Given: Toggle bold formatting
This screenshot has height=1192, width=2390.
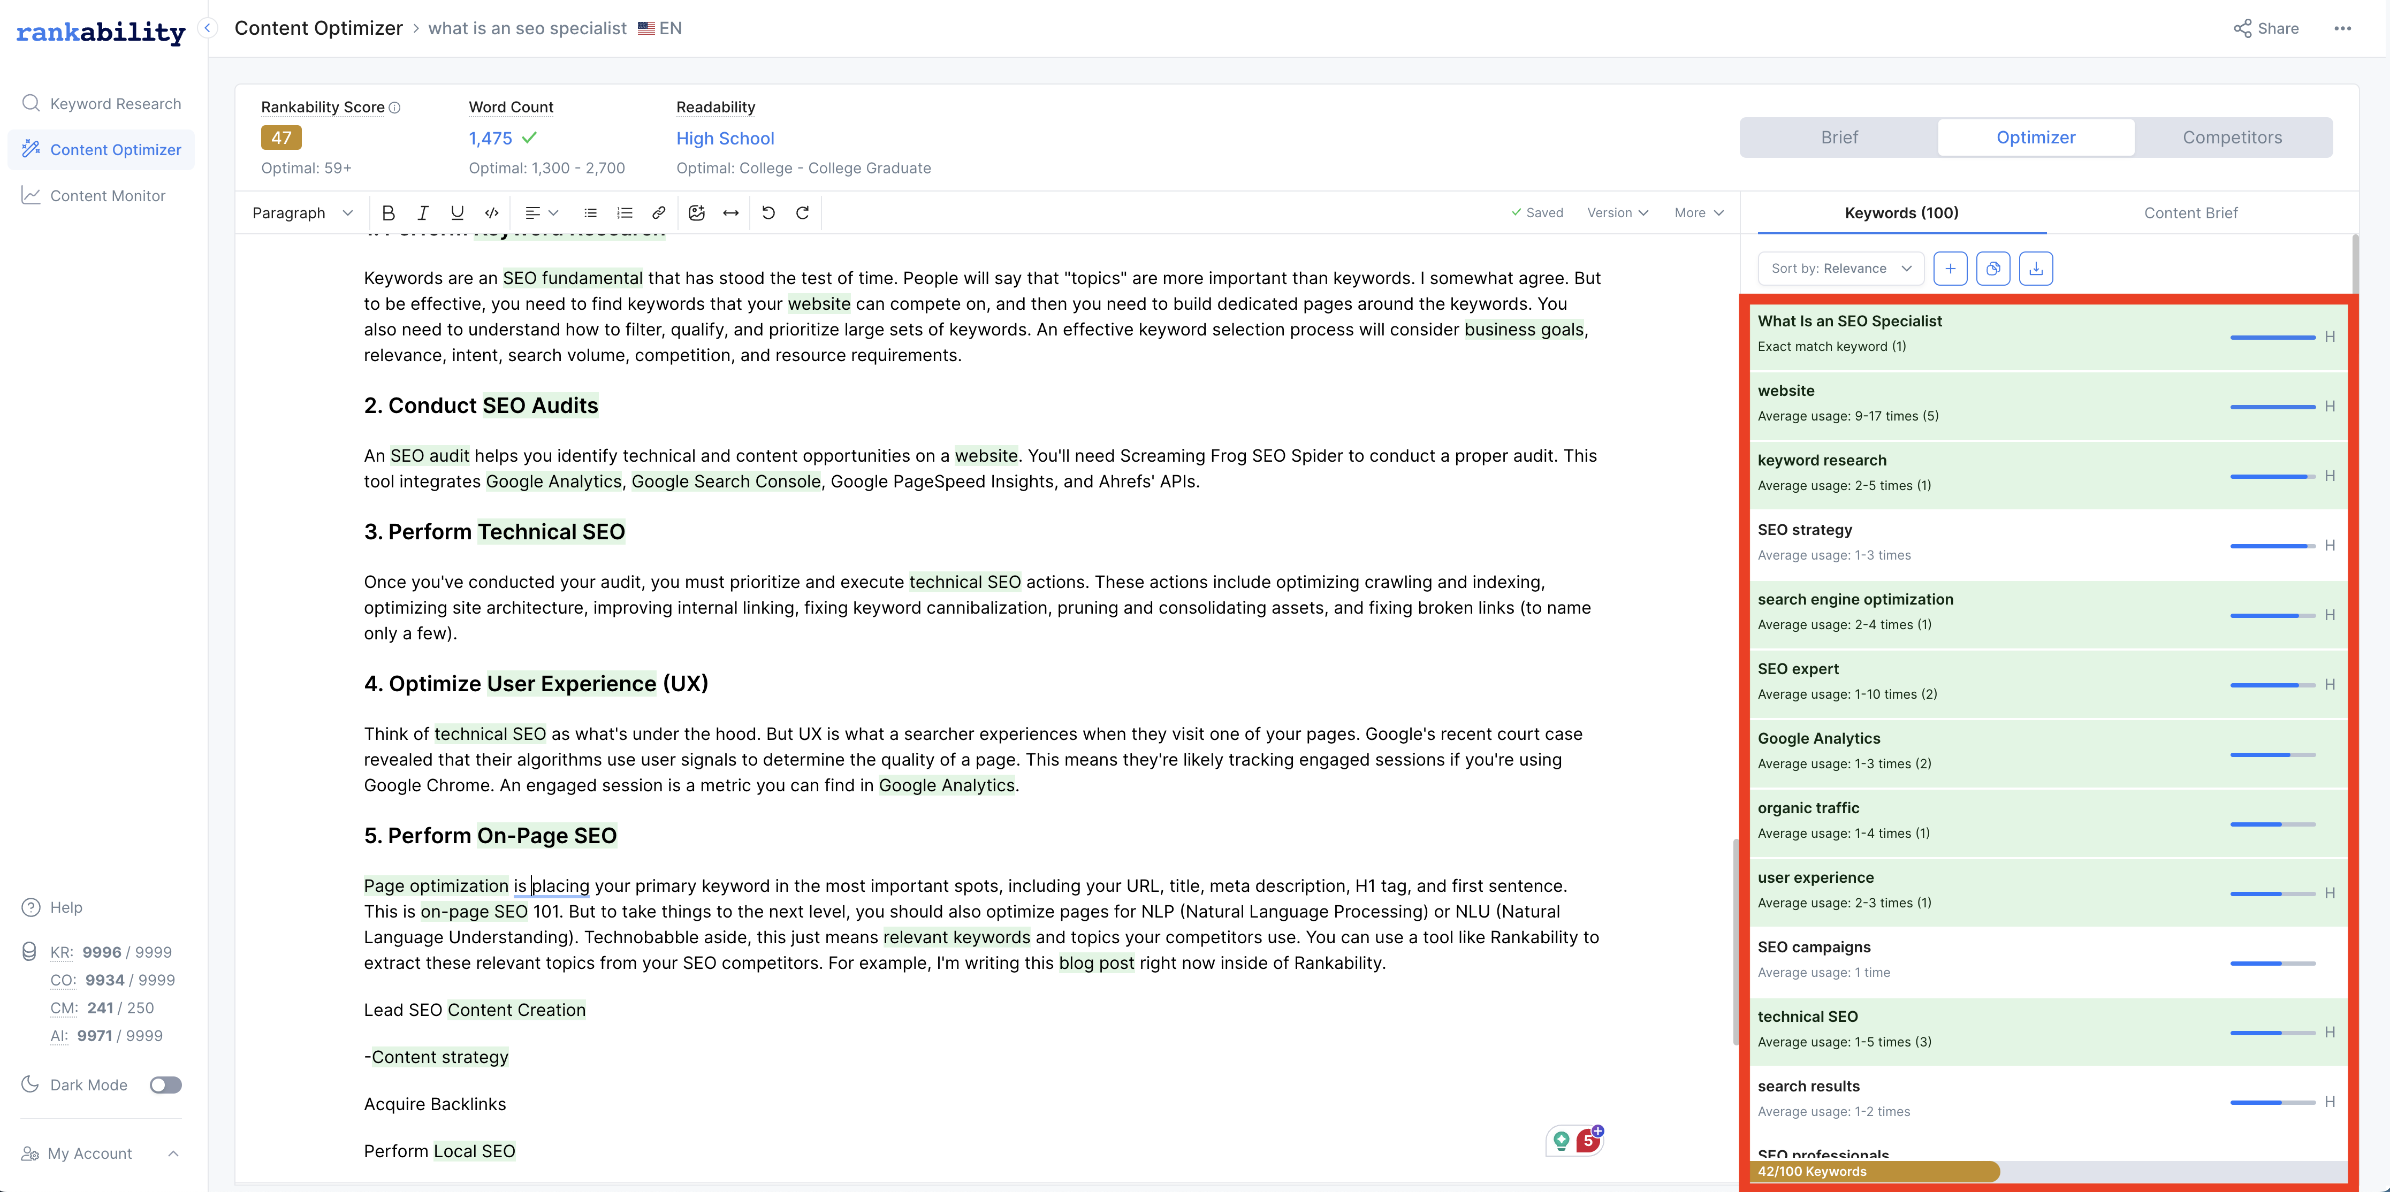Looking at the screenshot, I should pos(388,212).
